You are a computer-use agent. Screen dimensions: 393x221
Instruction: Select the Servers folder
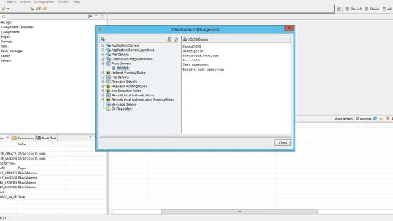pyautogui.click(x=6, y=61)
